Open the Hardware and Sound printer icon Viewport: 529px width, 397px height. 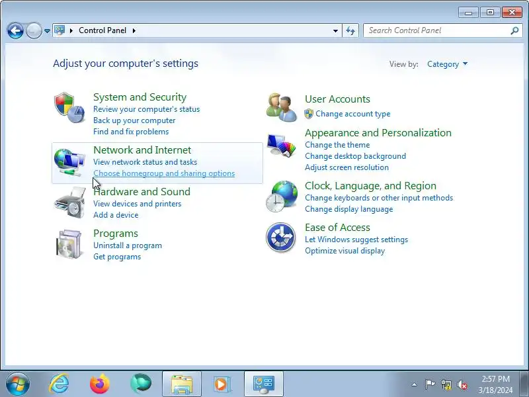[70, 202]
